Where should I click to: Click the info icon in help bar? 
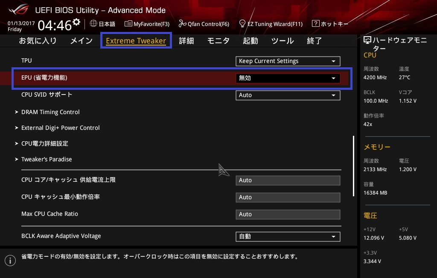pos(10,261)
